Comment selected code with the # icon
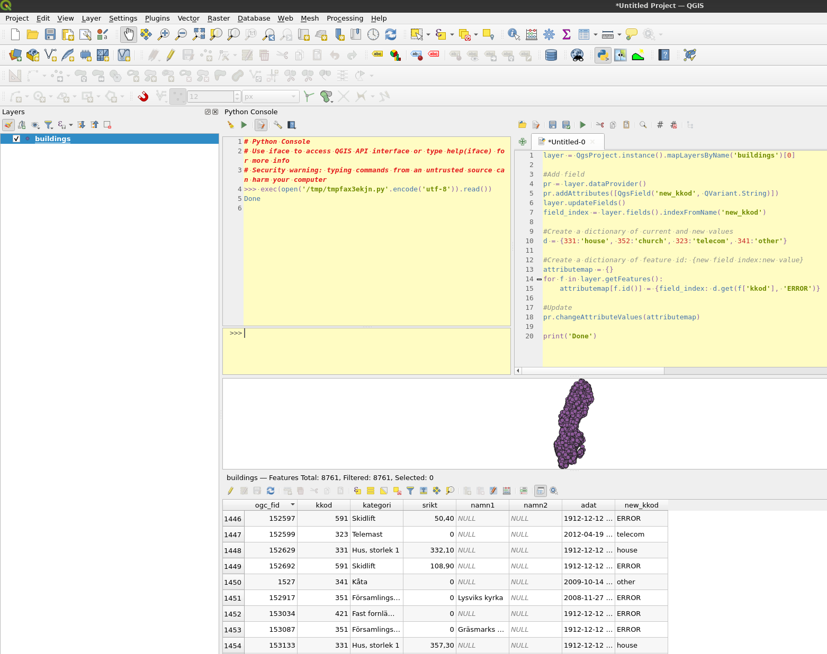827x654 pixels. [660, 125]
